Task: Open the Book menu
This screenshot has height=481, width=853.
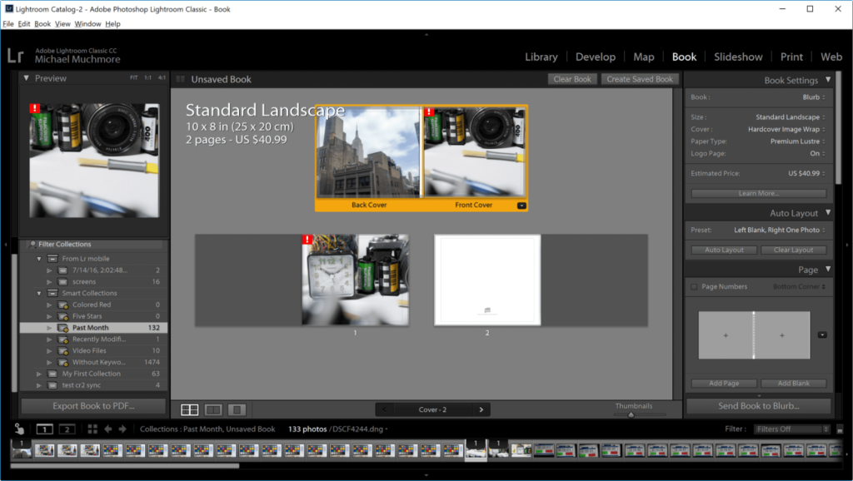Action: point(42,23)
